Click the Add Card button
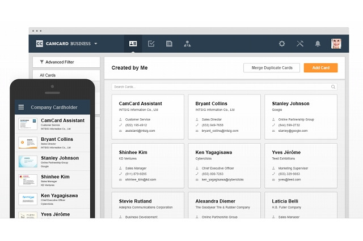 tap(320, 68)
